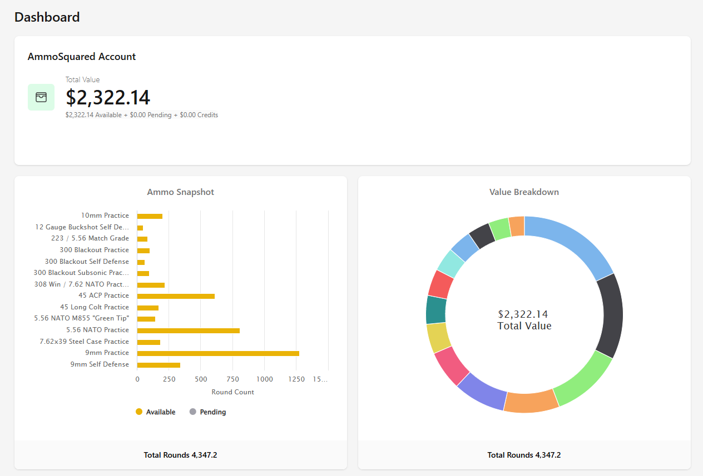Click the large $2,322.14 account total
The width and height of the screenshot is (703, 476).
108,97
